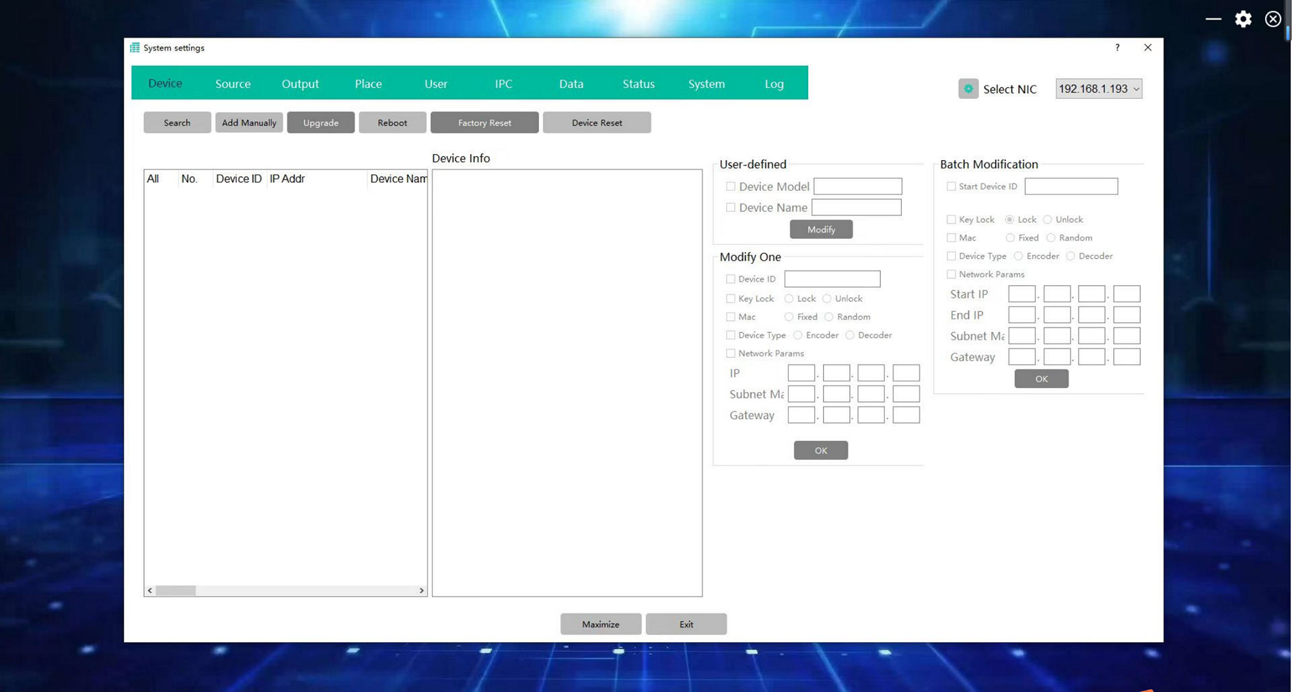Click the left scroll arrow in device list
Image resolution: width=1292 pixels, height=692 pixels.
tap(150, 590)
